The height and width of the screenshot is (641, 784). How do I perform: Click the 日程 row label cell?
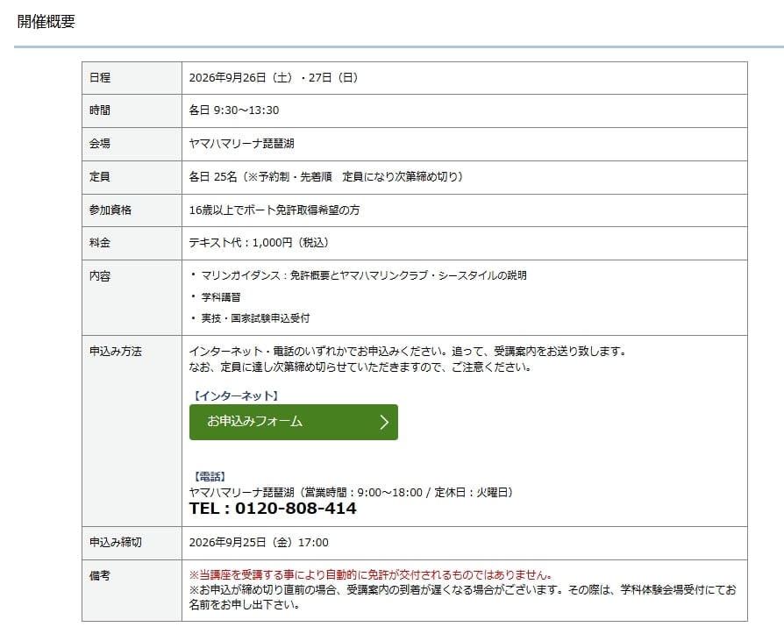tap(132, 78)
